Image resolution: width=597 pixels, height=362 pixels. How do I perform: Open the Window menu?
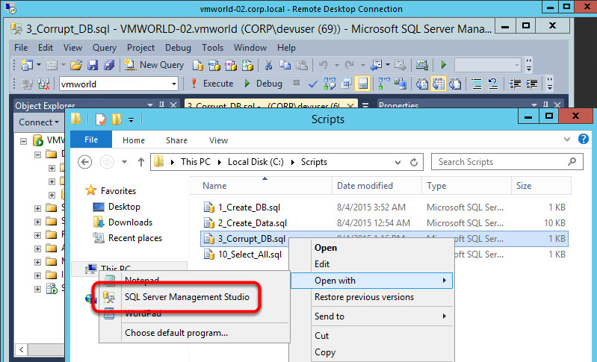(x=250, y=48)
